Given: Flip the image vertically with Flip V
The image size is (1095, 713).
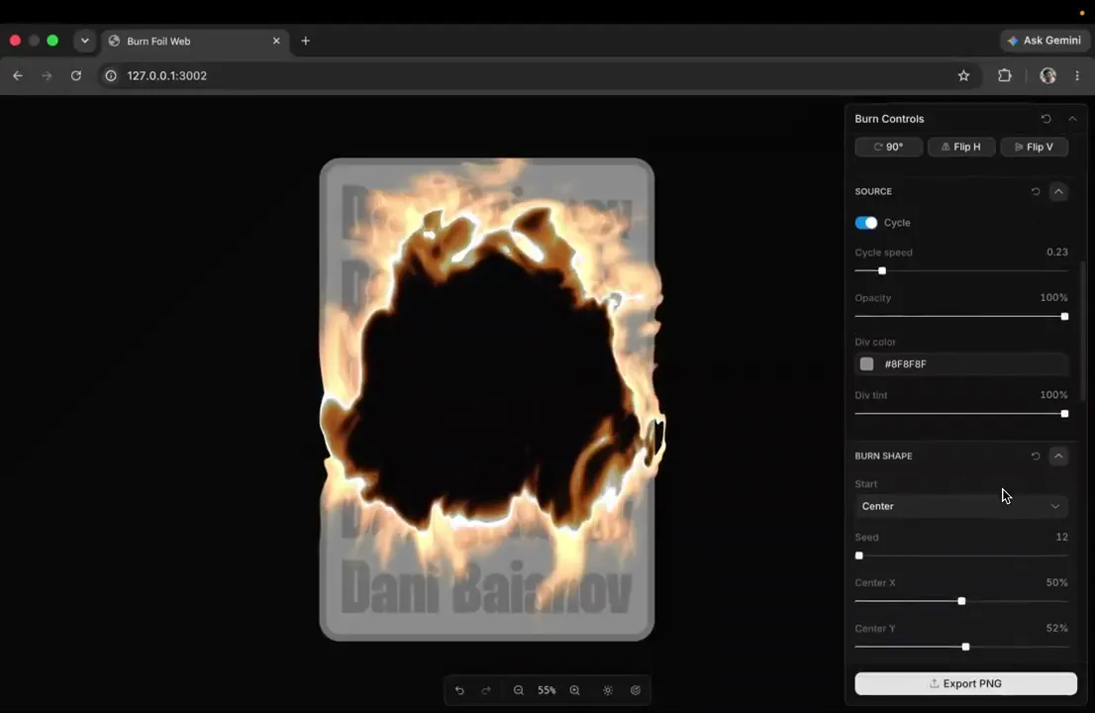Looking at the screenshot, I should click(1034, 147).
